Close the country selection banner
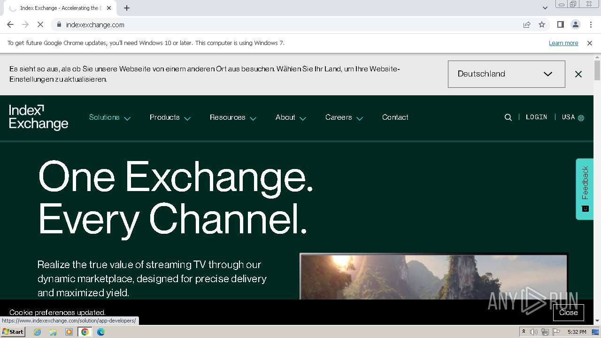Viewport: 601px width, 338px height. pyautogui.click(x=578, y=74)
